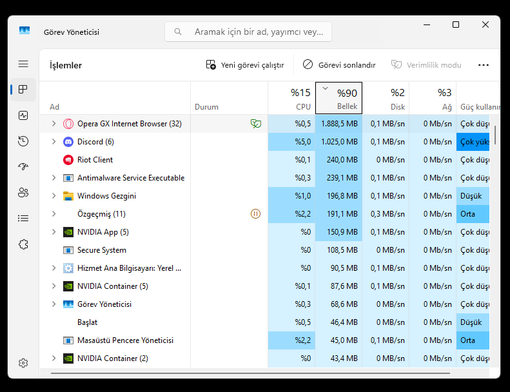Expand the Opera GX Internet Browser group
Viewport: 510px width, 392px height.
(54, 124)
